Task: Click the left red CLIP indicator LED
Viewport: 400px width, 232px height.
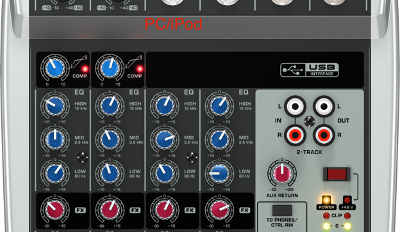Action: 326,216
